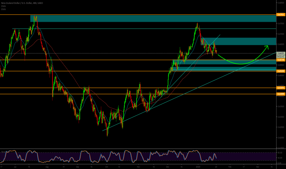Select the orange 0.65200 price label
Viewport: 286px width, 169px height.
tap(281, 71)
